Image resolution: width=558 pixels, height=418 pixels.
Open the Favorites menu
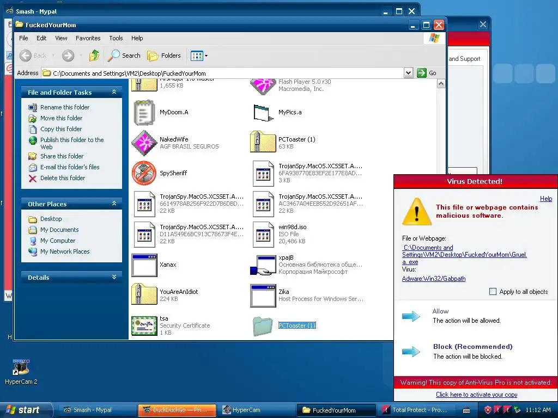click(x=88, y=38)
